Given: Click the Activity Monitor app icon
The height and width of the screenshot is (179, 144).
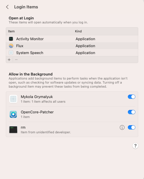Looking at the screenshot, I should [11, 39].
